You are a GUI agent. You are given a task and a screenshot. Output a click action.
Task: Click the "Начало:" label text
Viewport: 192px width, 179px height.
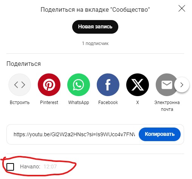(x=30, y=167)
